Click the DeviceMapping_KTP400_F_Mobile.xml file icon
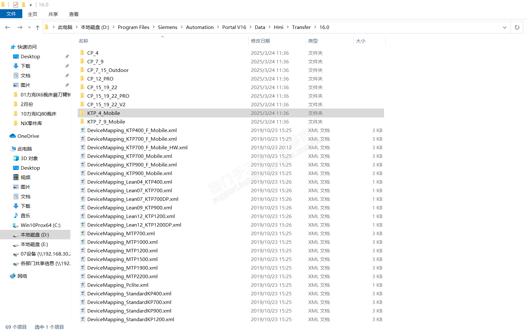Screen dimensions: 527x331 coord(82,130)
